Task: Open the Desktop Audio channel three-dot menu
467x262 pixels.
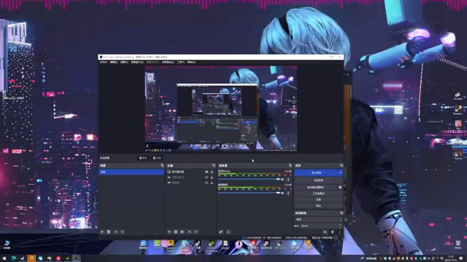Action: pyautogui.click(x=288, y=193)
